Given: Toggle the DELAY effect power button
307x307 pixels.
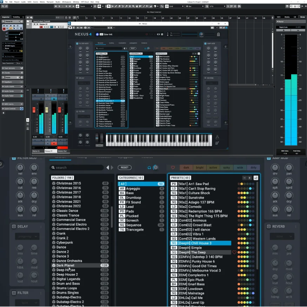Looking at the screenshot, I should pos(13,227).
